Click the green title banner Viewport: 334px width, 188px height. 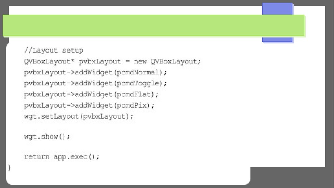[x=153, y=25]
